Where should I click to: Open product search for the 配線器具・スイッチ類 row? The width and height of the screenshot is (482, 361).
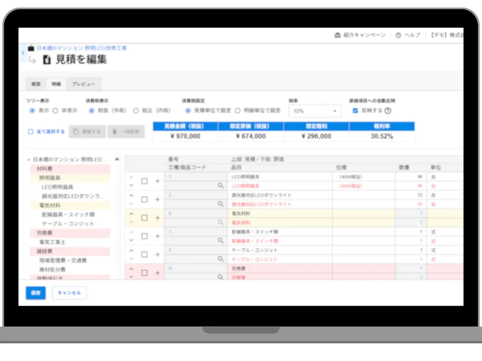221,241
